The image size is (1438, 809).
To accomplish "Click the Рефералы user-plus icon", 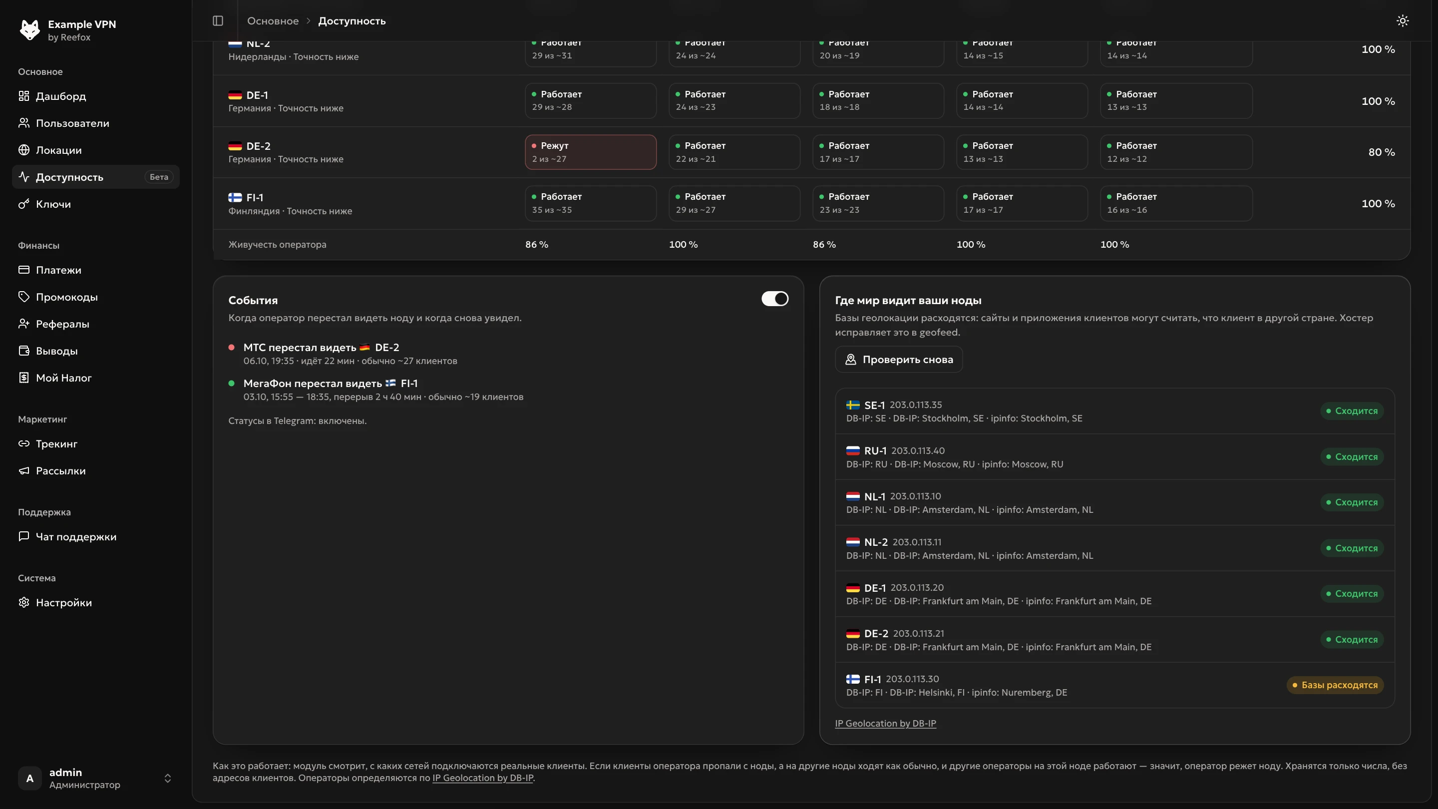I will pos(23,324).
